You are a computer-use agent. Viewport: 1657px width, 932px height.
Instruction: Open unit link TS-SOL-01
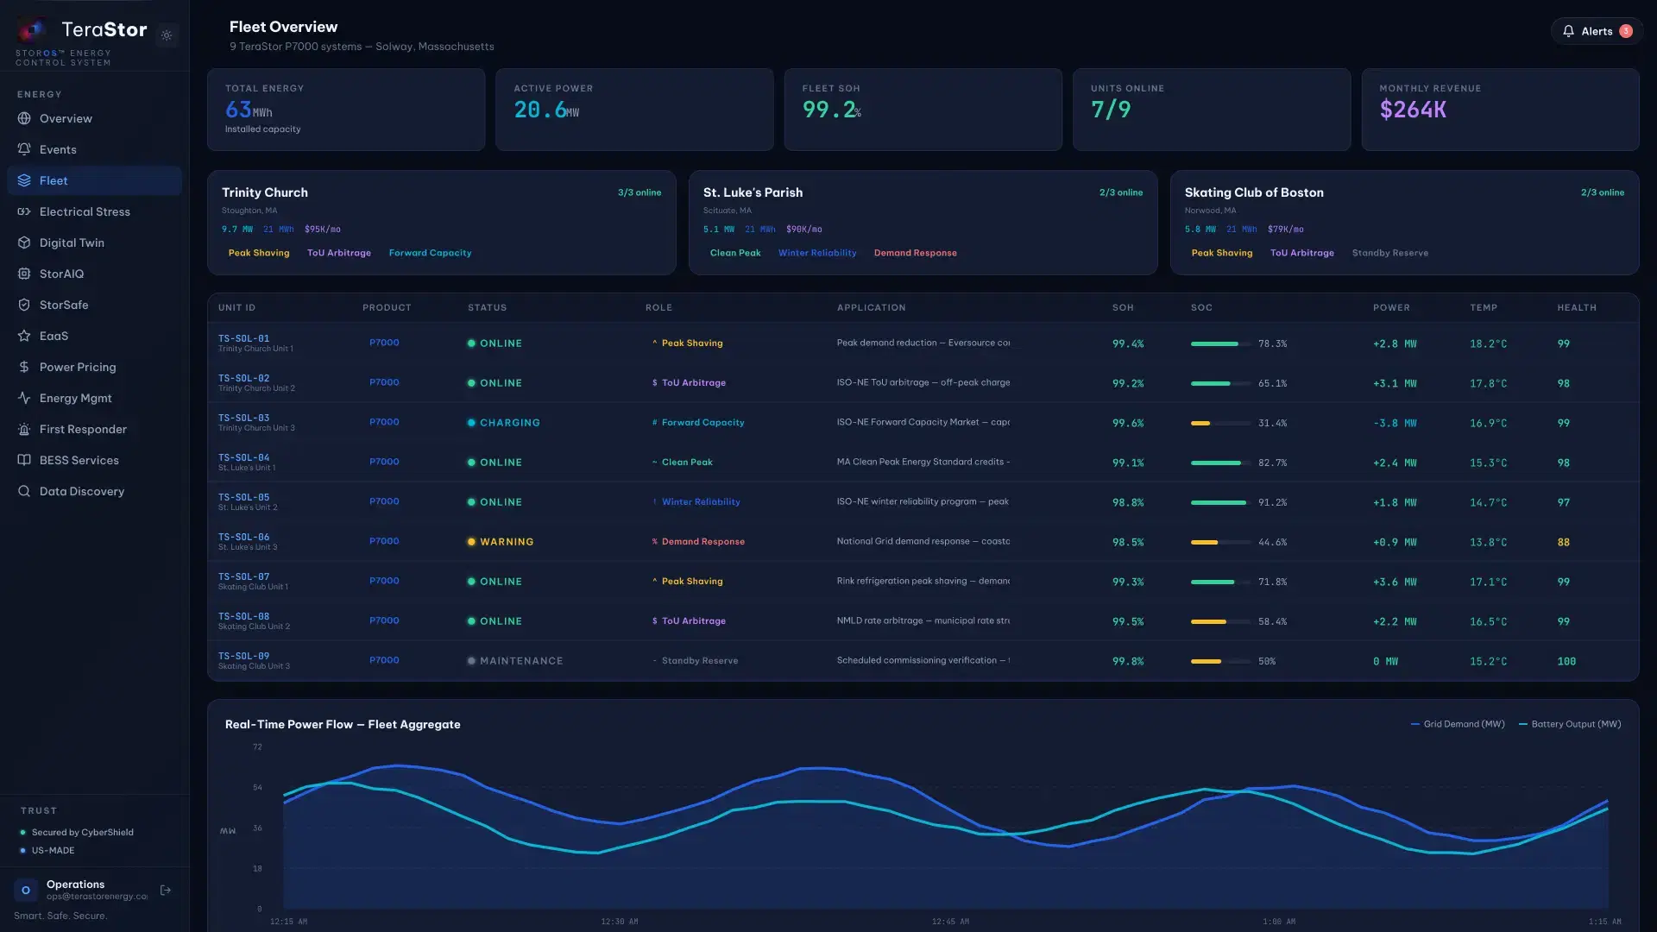tap(243, 338)
